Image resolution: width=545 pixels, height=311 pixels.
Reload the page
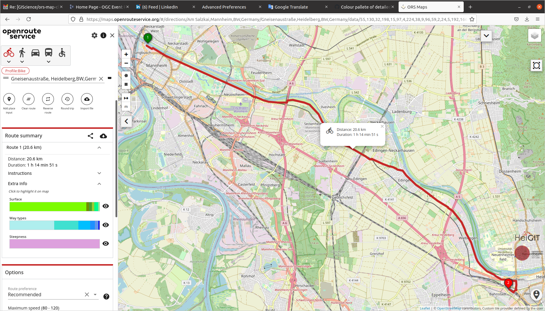[29, 19]
